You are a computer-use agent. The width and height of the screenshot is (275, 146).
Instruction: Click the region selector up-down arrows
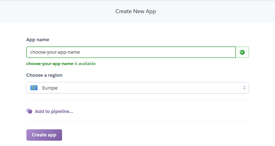click(x=244, y=88)
